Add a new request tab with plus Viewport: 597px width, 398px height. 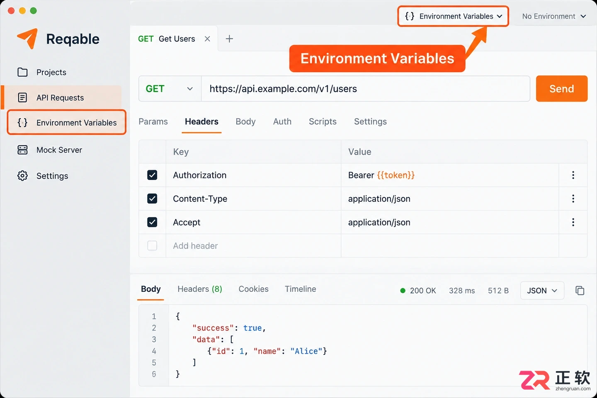pyautogui.click(x=229, y=39)
